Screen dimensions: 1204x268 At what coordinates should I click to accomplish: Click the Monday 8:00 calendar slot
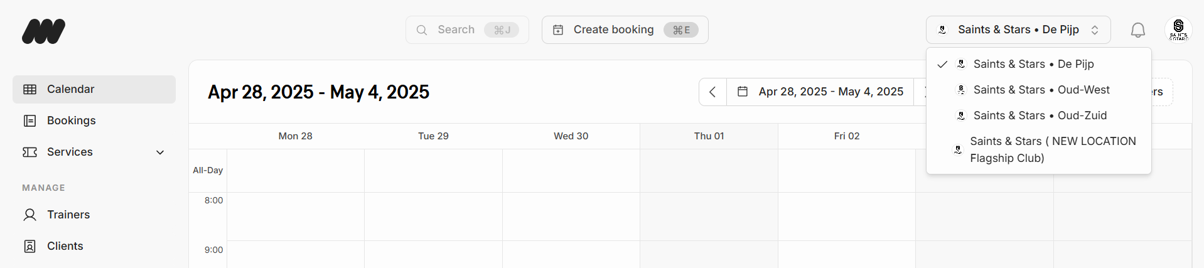[295, 217]
